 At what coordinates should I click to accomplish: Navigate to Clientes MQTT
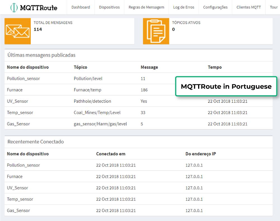tap(249, 7)
